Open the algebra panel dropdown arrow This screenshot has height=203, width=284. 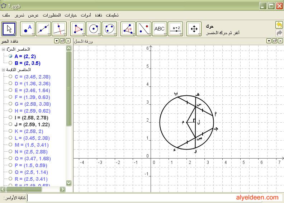click(56, 41)
